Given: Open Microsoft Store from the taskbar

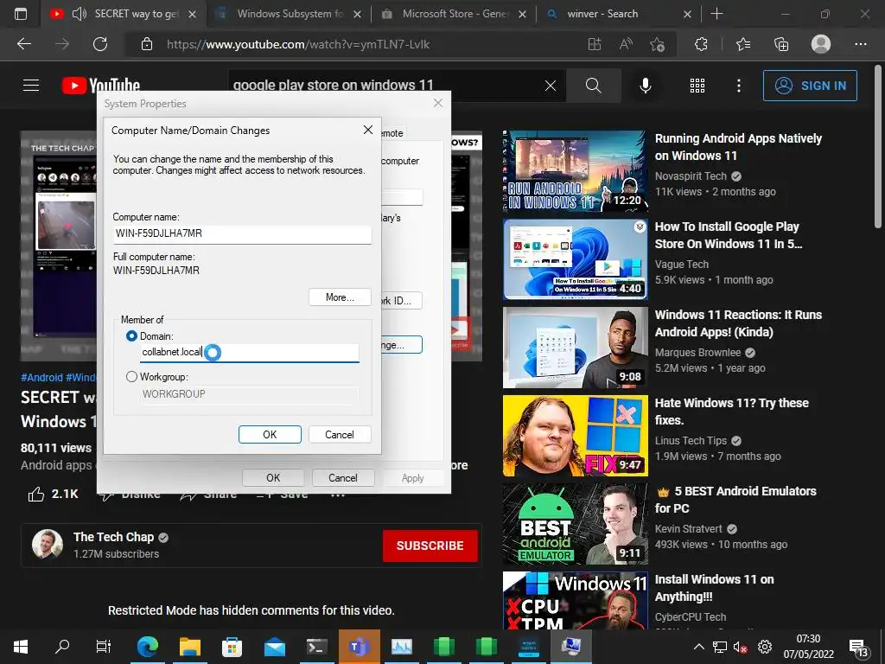Looking at the screenshot, I should click(232, 647).
